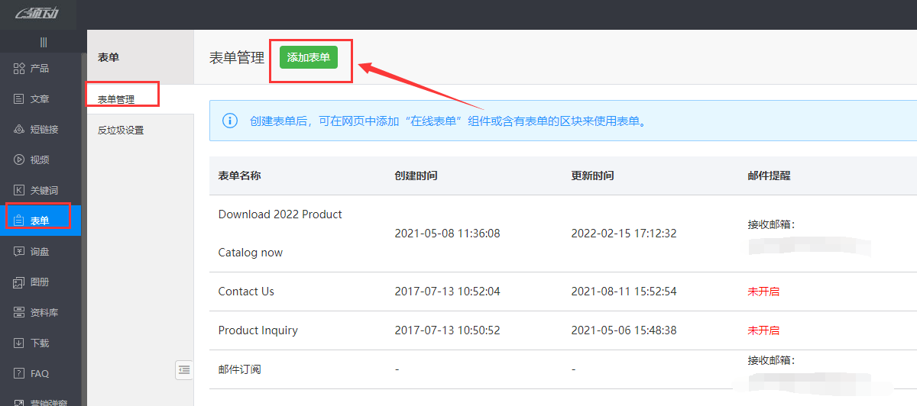The width and height of the screenshot is (917, 406).
Task: Click the 下载 (Download) sidebar icon
Action: click(x=20, y=343)
